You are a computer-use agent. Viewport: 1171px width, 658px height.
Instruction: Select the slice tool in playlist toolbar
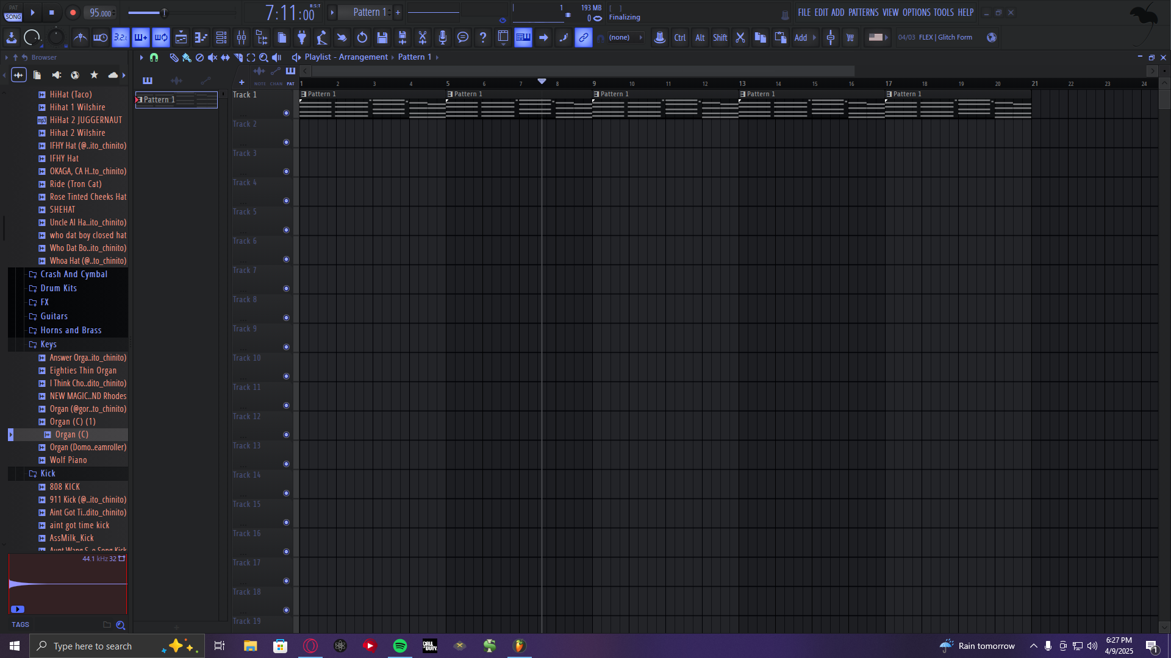pyautogui.click(x=238, y=57)
